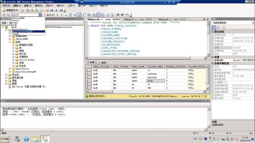Expand the 服务器对象 (Server Objects) folder
The image size is (255, 143).
tap(6, 78)
